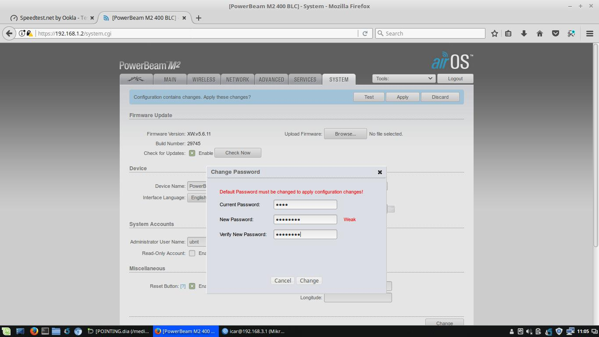Reload the page with the refresh icon
Viewport: 599px width, 337px height.
coord(365,33)
